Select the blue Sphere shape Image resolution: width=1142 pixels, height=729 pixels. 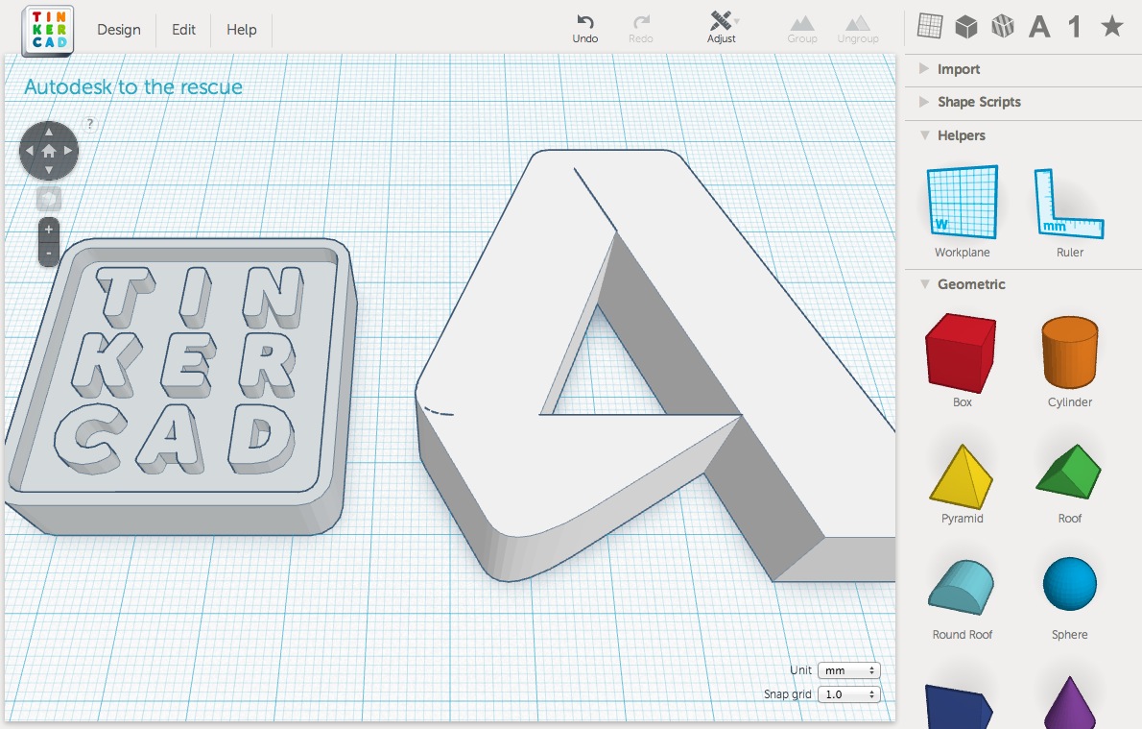1068,583
